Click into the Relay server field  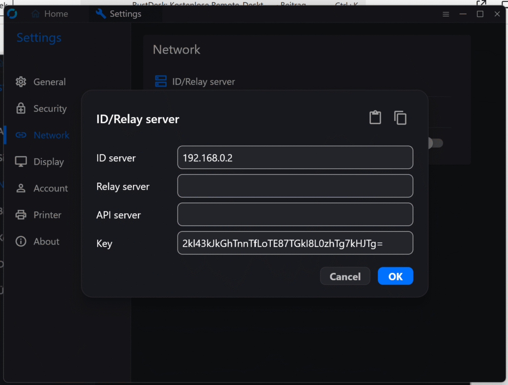(295, 186)
